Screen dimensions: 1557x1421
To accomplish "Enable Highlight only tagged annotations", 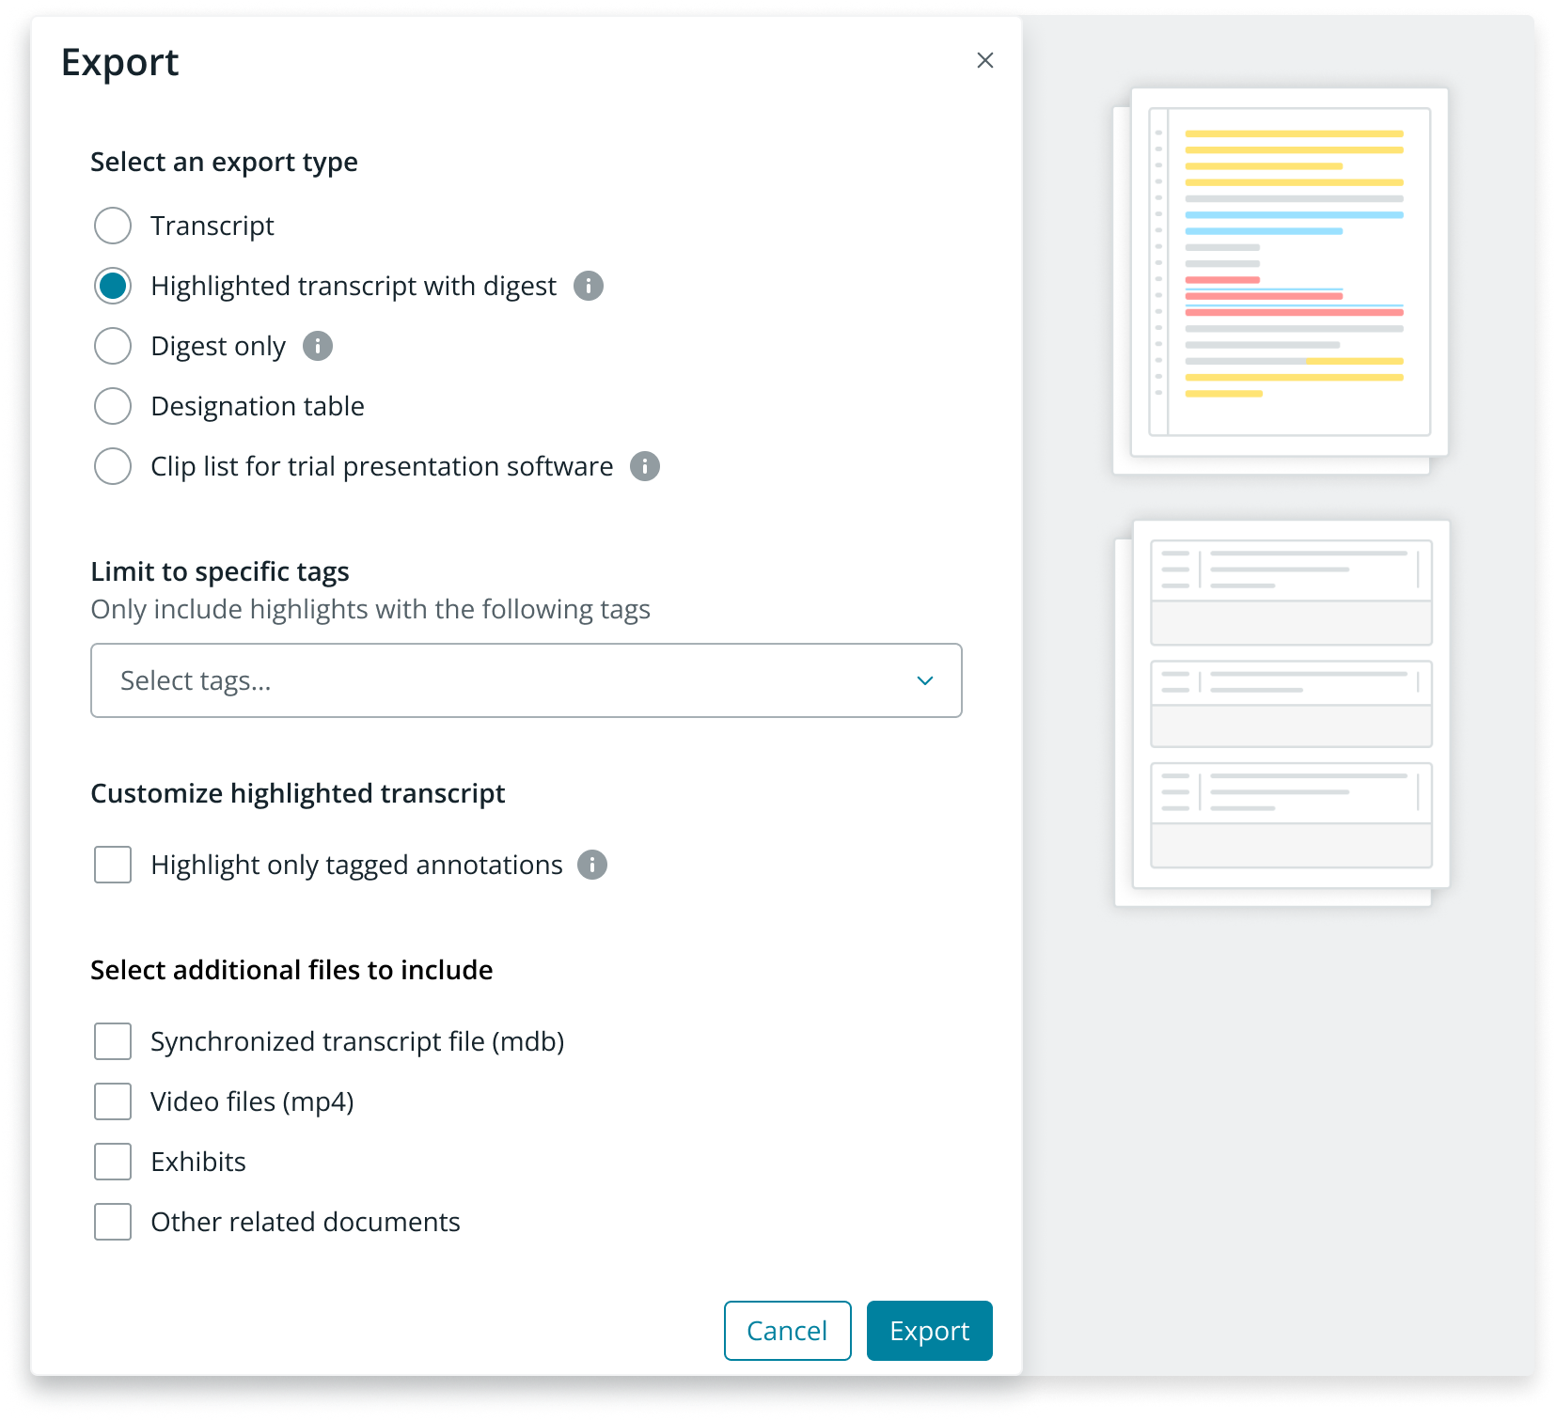I will (x=112, y=865).
